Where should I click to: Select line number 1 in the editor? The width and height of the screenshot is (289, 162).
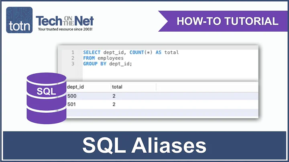73,53
